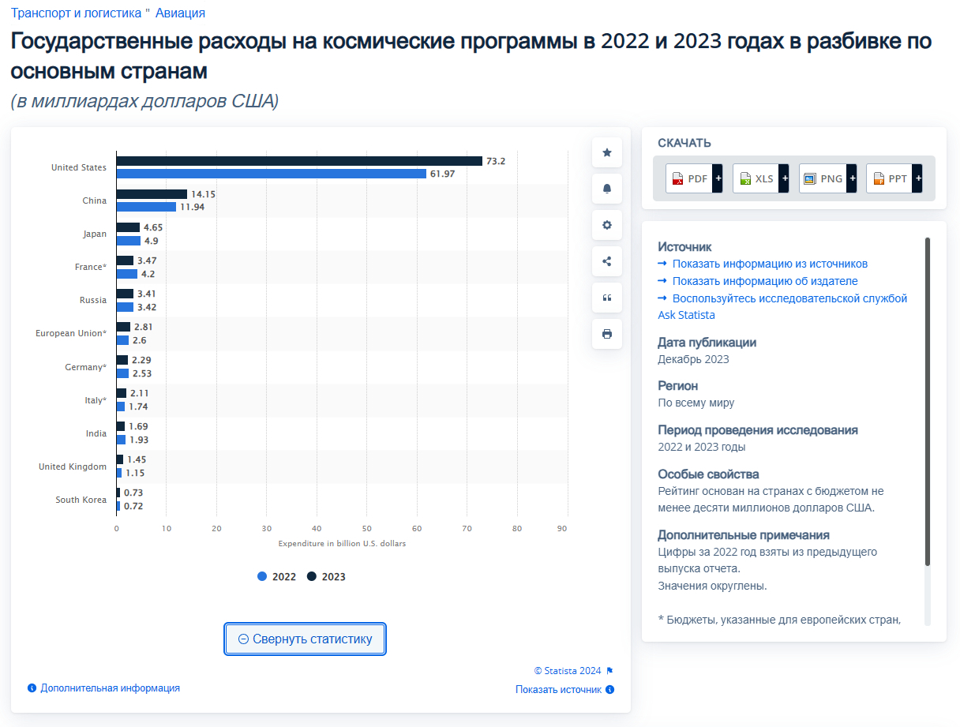
Task: Click the Germany* axis label
Action: 86,367
